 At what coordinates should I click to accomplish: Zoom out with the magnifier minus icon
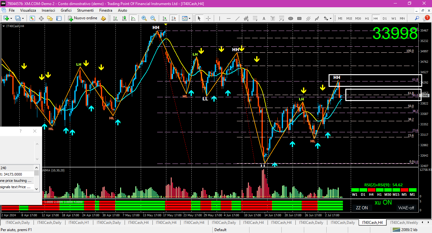[x=153, y=18]
